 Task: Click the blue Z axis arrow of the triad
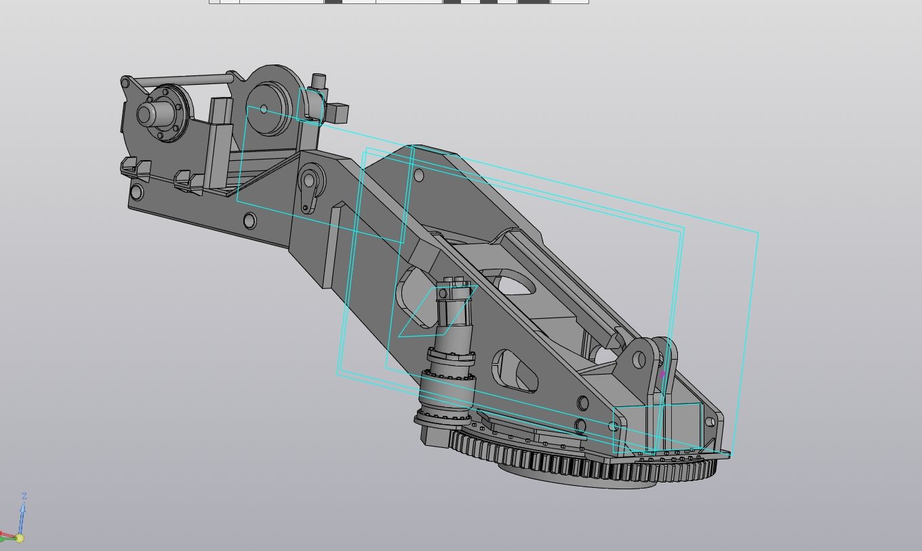(x=23, y=514)
